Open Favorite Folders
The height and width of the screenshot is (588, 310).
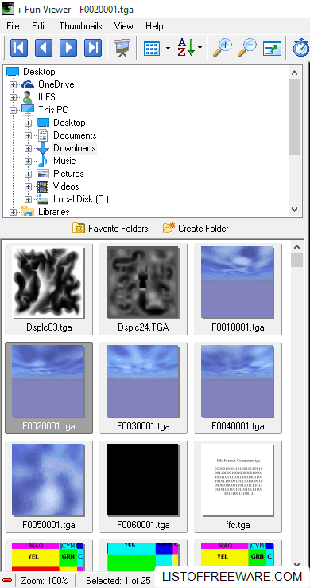click(110, 229)
